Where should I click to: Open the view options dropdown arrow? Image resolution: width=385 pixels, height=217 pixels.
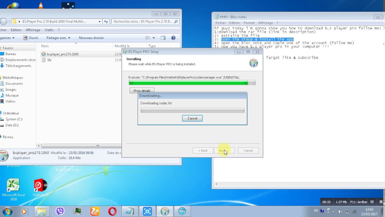point(154,38)
